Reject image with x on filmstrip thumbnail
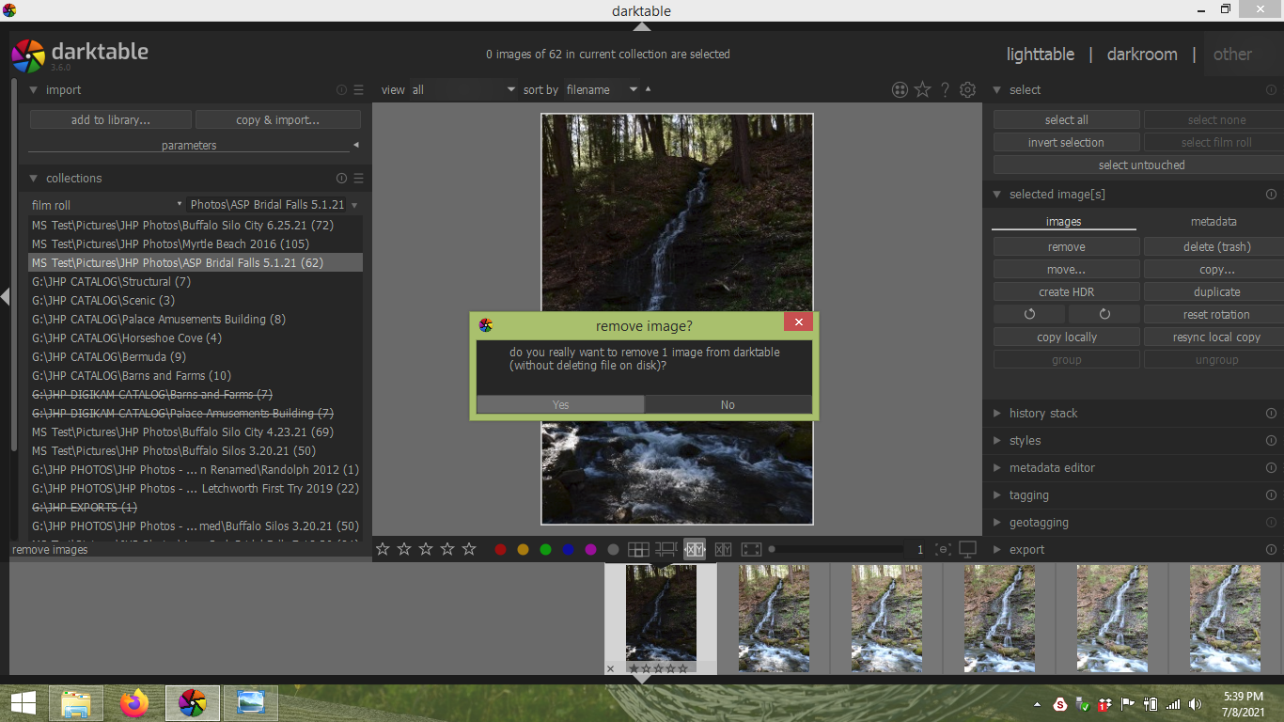The width and height of the screenshot is (1284, 722). point(610,668)
